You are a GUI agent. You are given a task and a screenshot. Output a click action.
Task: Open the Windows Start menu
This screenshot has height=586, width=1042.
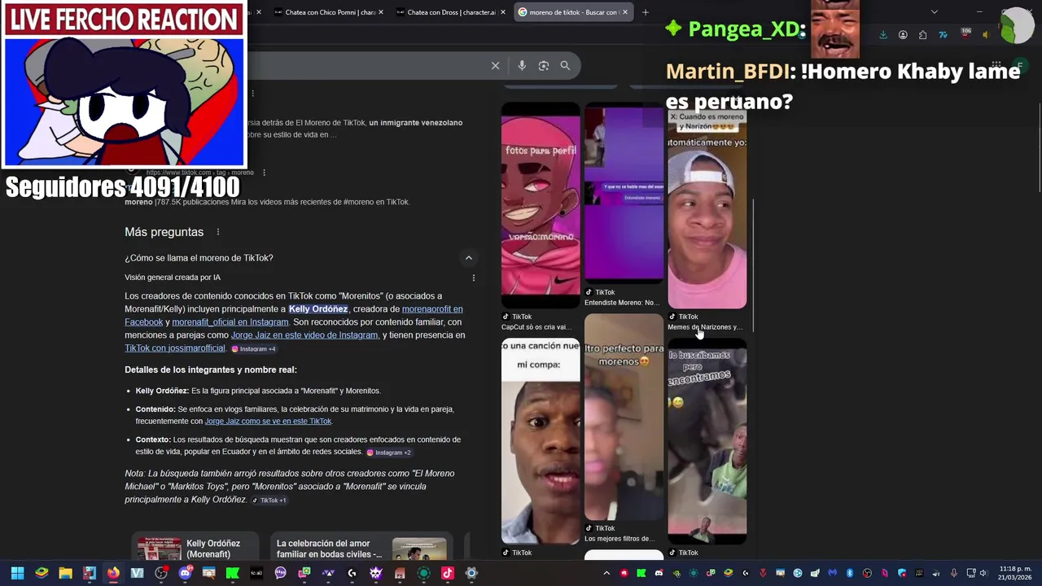[x=17, y=573]
